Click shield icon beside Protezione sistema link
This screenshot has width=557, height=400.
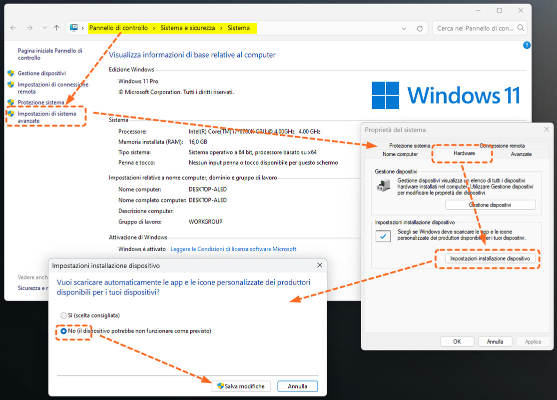pos(11,102)
